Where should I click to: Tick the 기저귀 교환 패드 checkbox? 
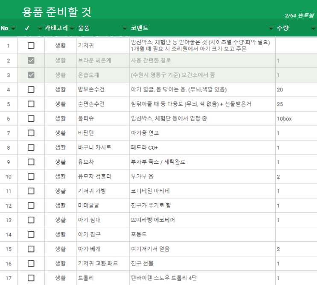point(31,264)
